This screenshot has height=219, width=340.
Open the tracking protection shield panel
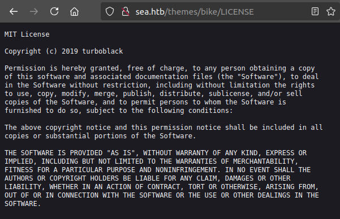pos(110,11)
